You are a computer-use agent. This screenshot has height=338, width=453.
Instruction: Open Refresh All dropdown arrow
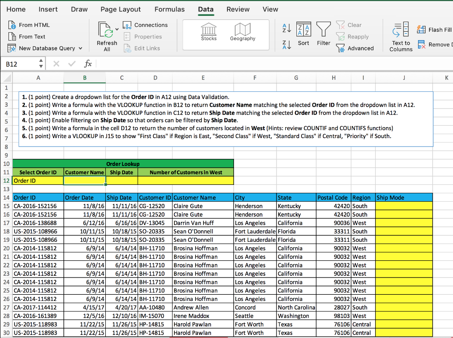point(117,30)
